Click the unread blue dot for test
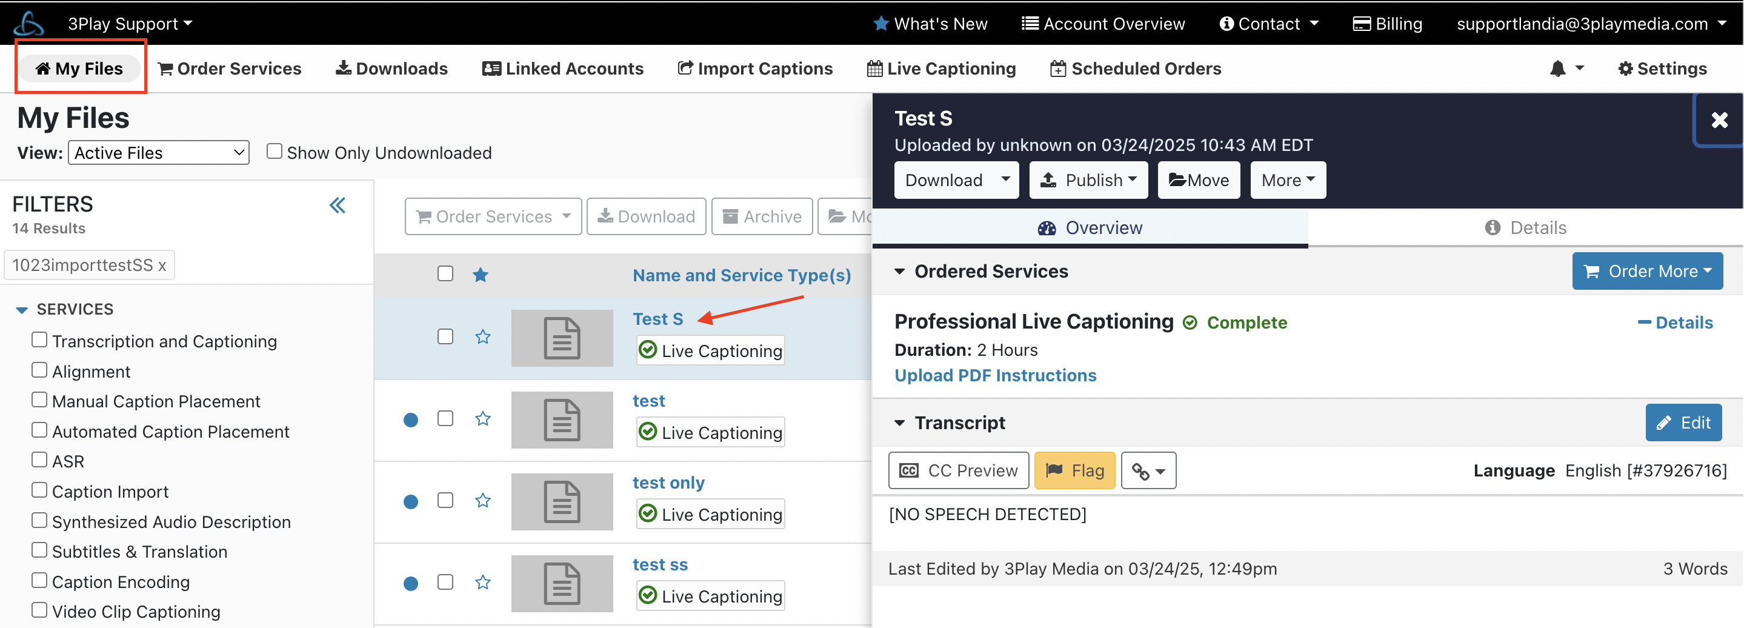Screen dimensions: 1744x628 click(x=410, y=420)
